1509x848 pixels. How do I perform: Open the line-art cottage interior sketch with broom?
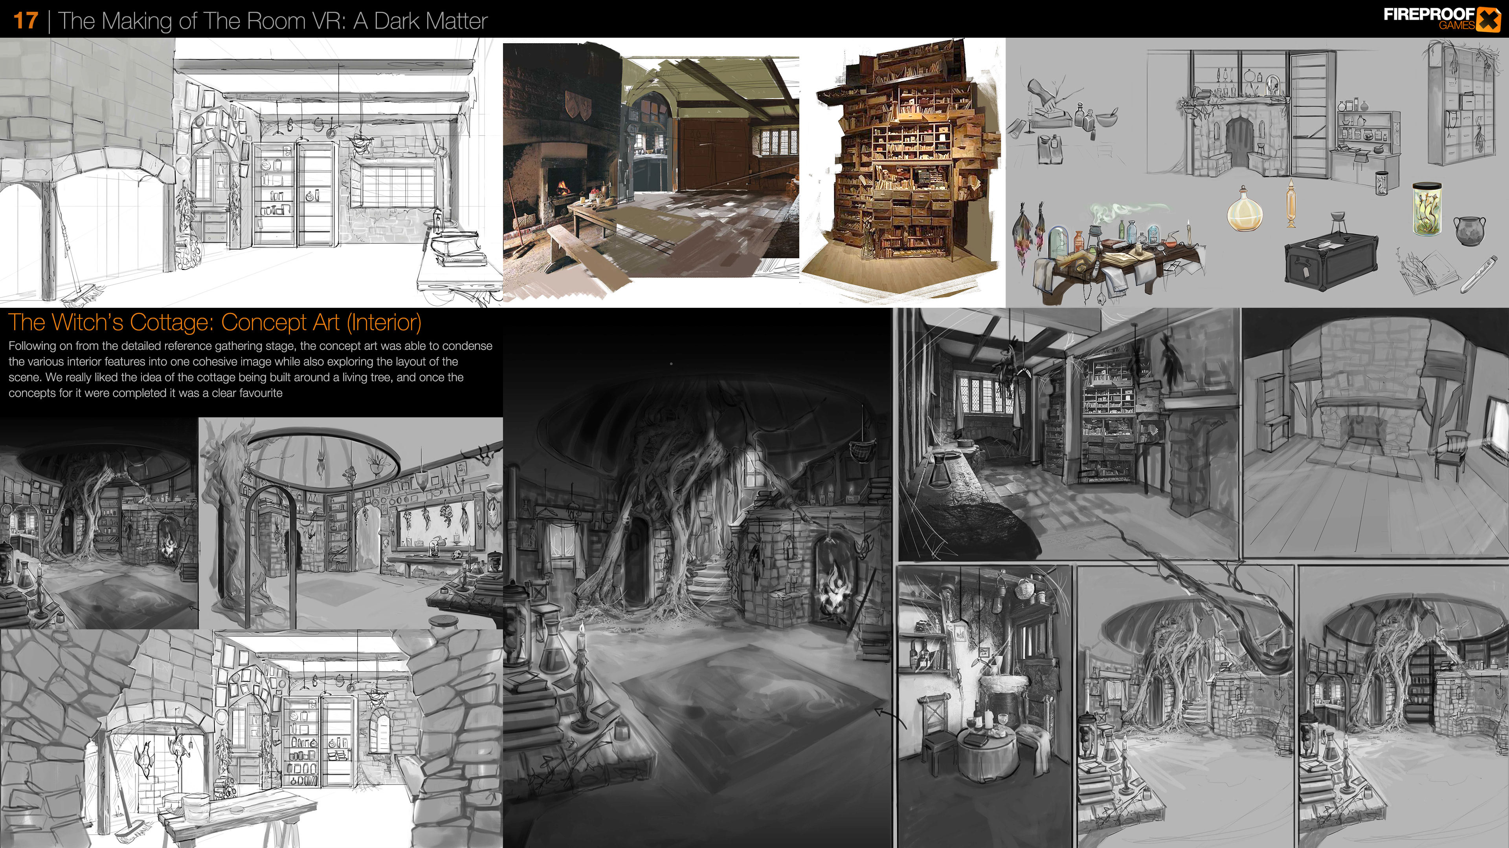click(x=251, y=173)
